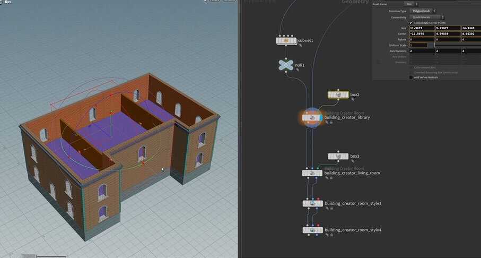Viewport: 481px width, 258px height.
Task: Open the Connectivity dropdown
Action: click(x=427, y=17)
